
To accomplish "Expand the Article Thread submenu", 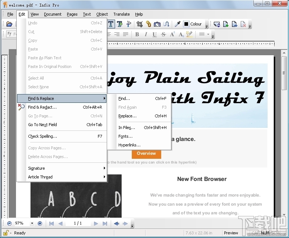I will pos(62,177).
